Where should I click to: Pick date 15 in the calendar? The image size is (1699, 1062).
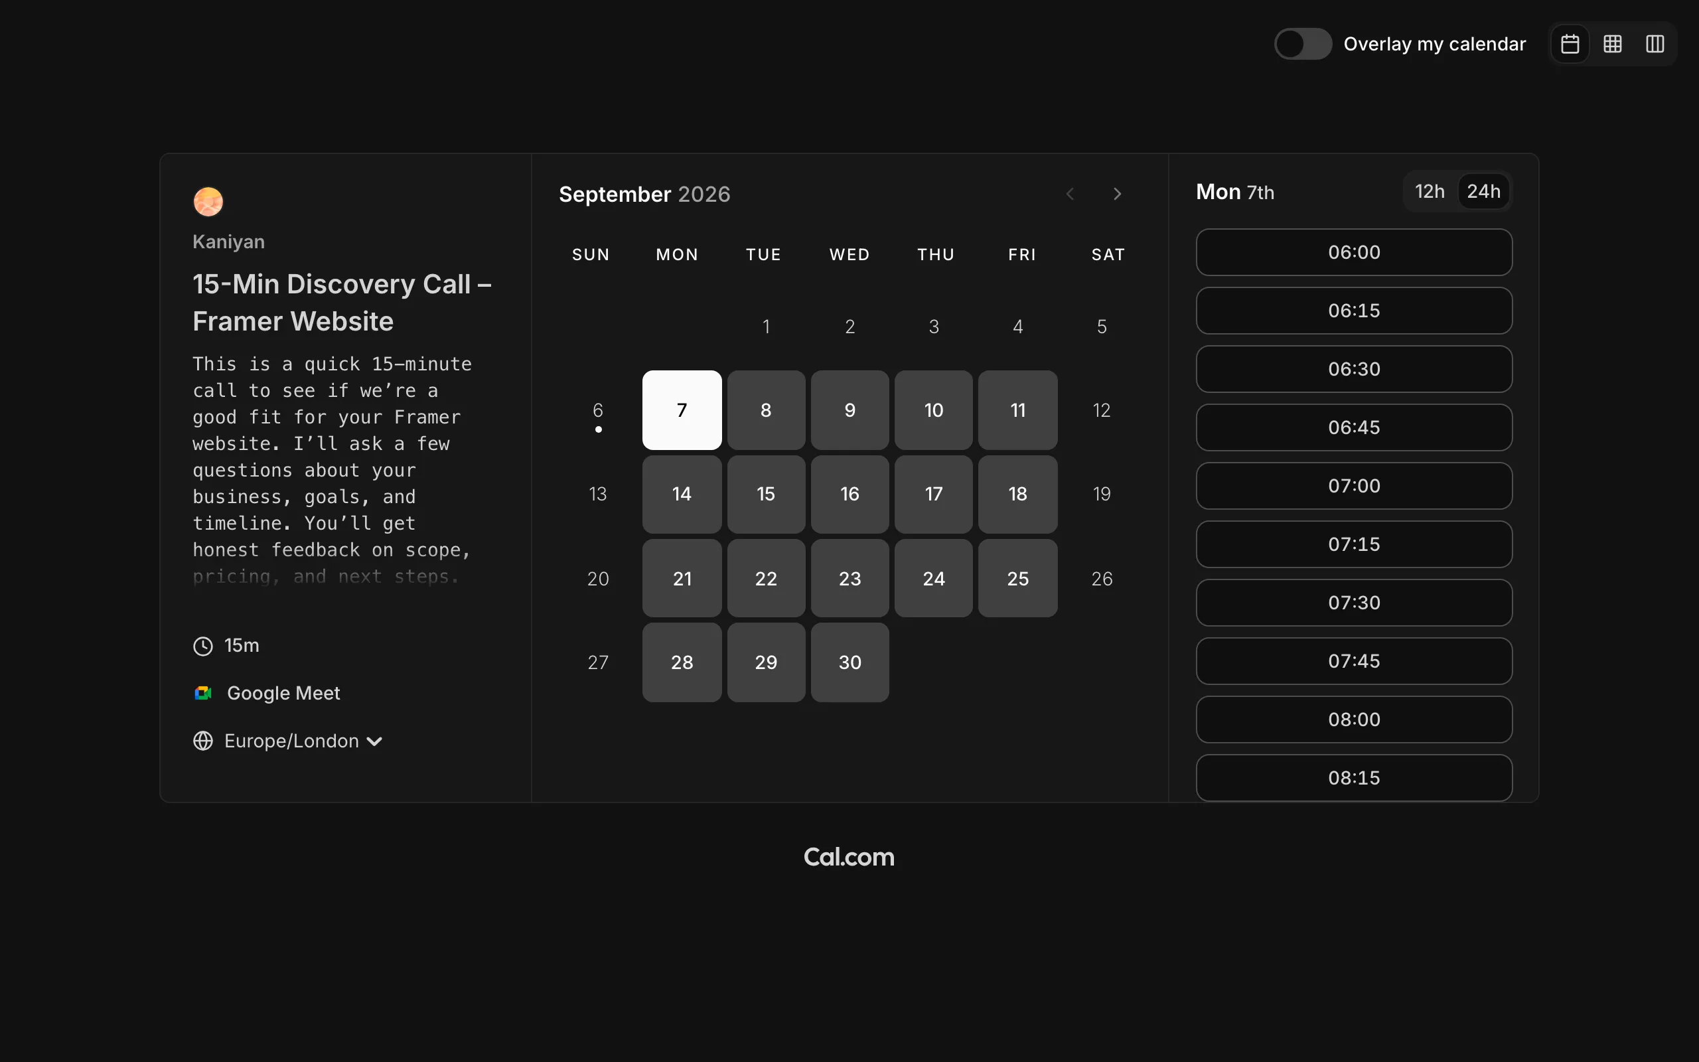pos(766,494)
